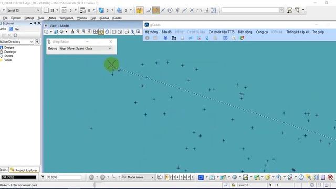Image resolution: width=336 pixels, height=189 pixels.
Task: Toggle view 1 in view group buttons
Action: pos(167,177)
